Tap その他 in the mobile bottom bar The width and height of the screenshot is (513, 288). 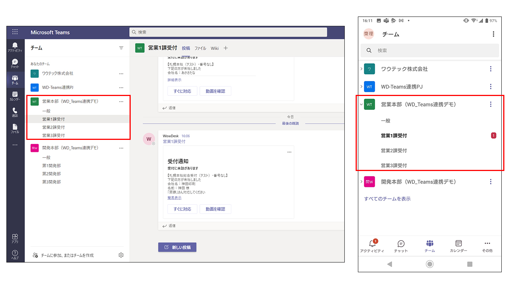point(487,246)
